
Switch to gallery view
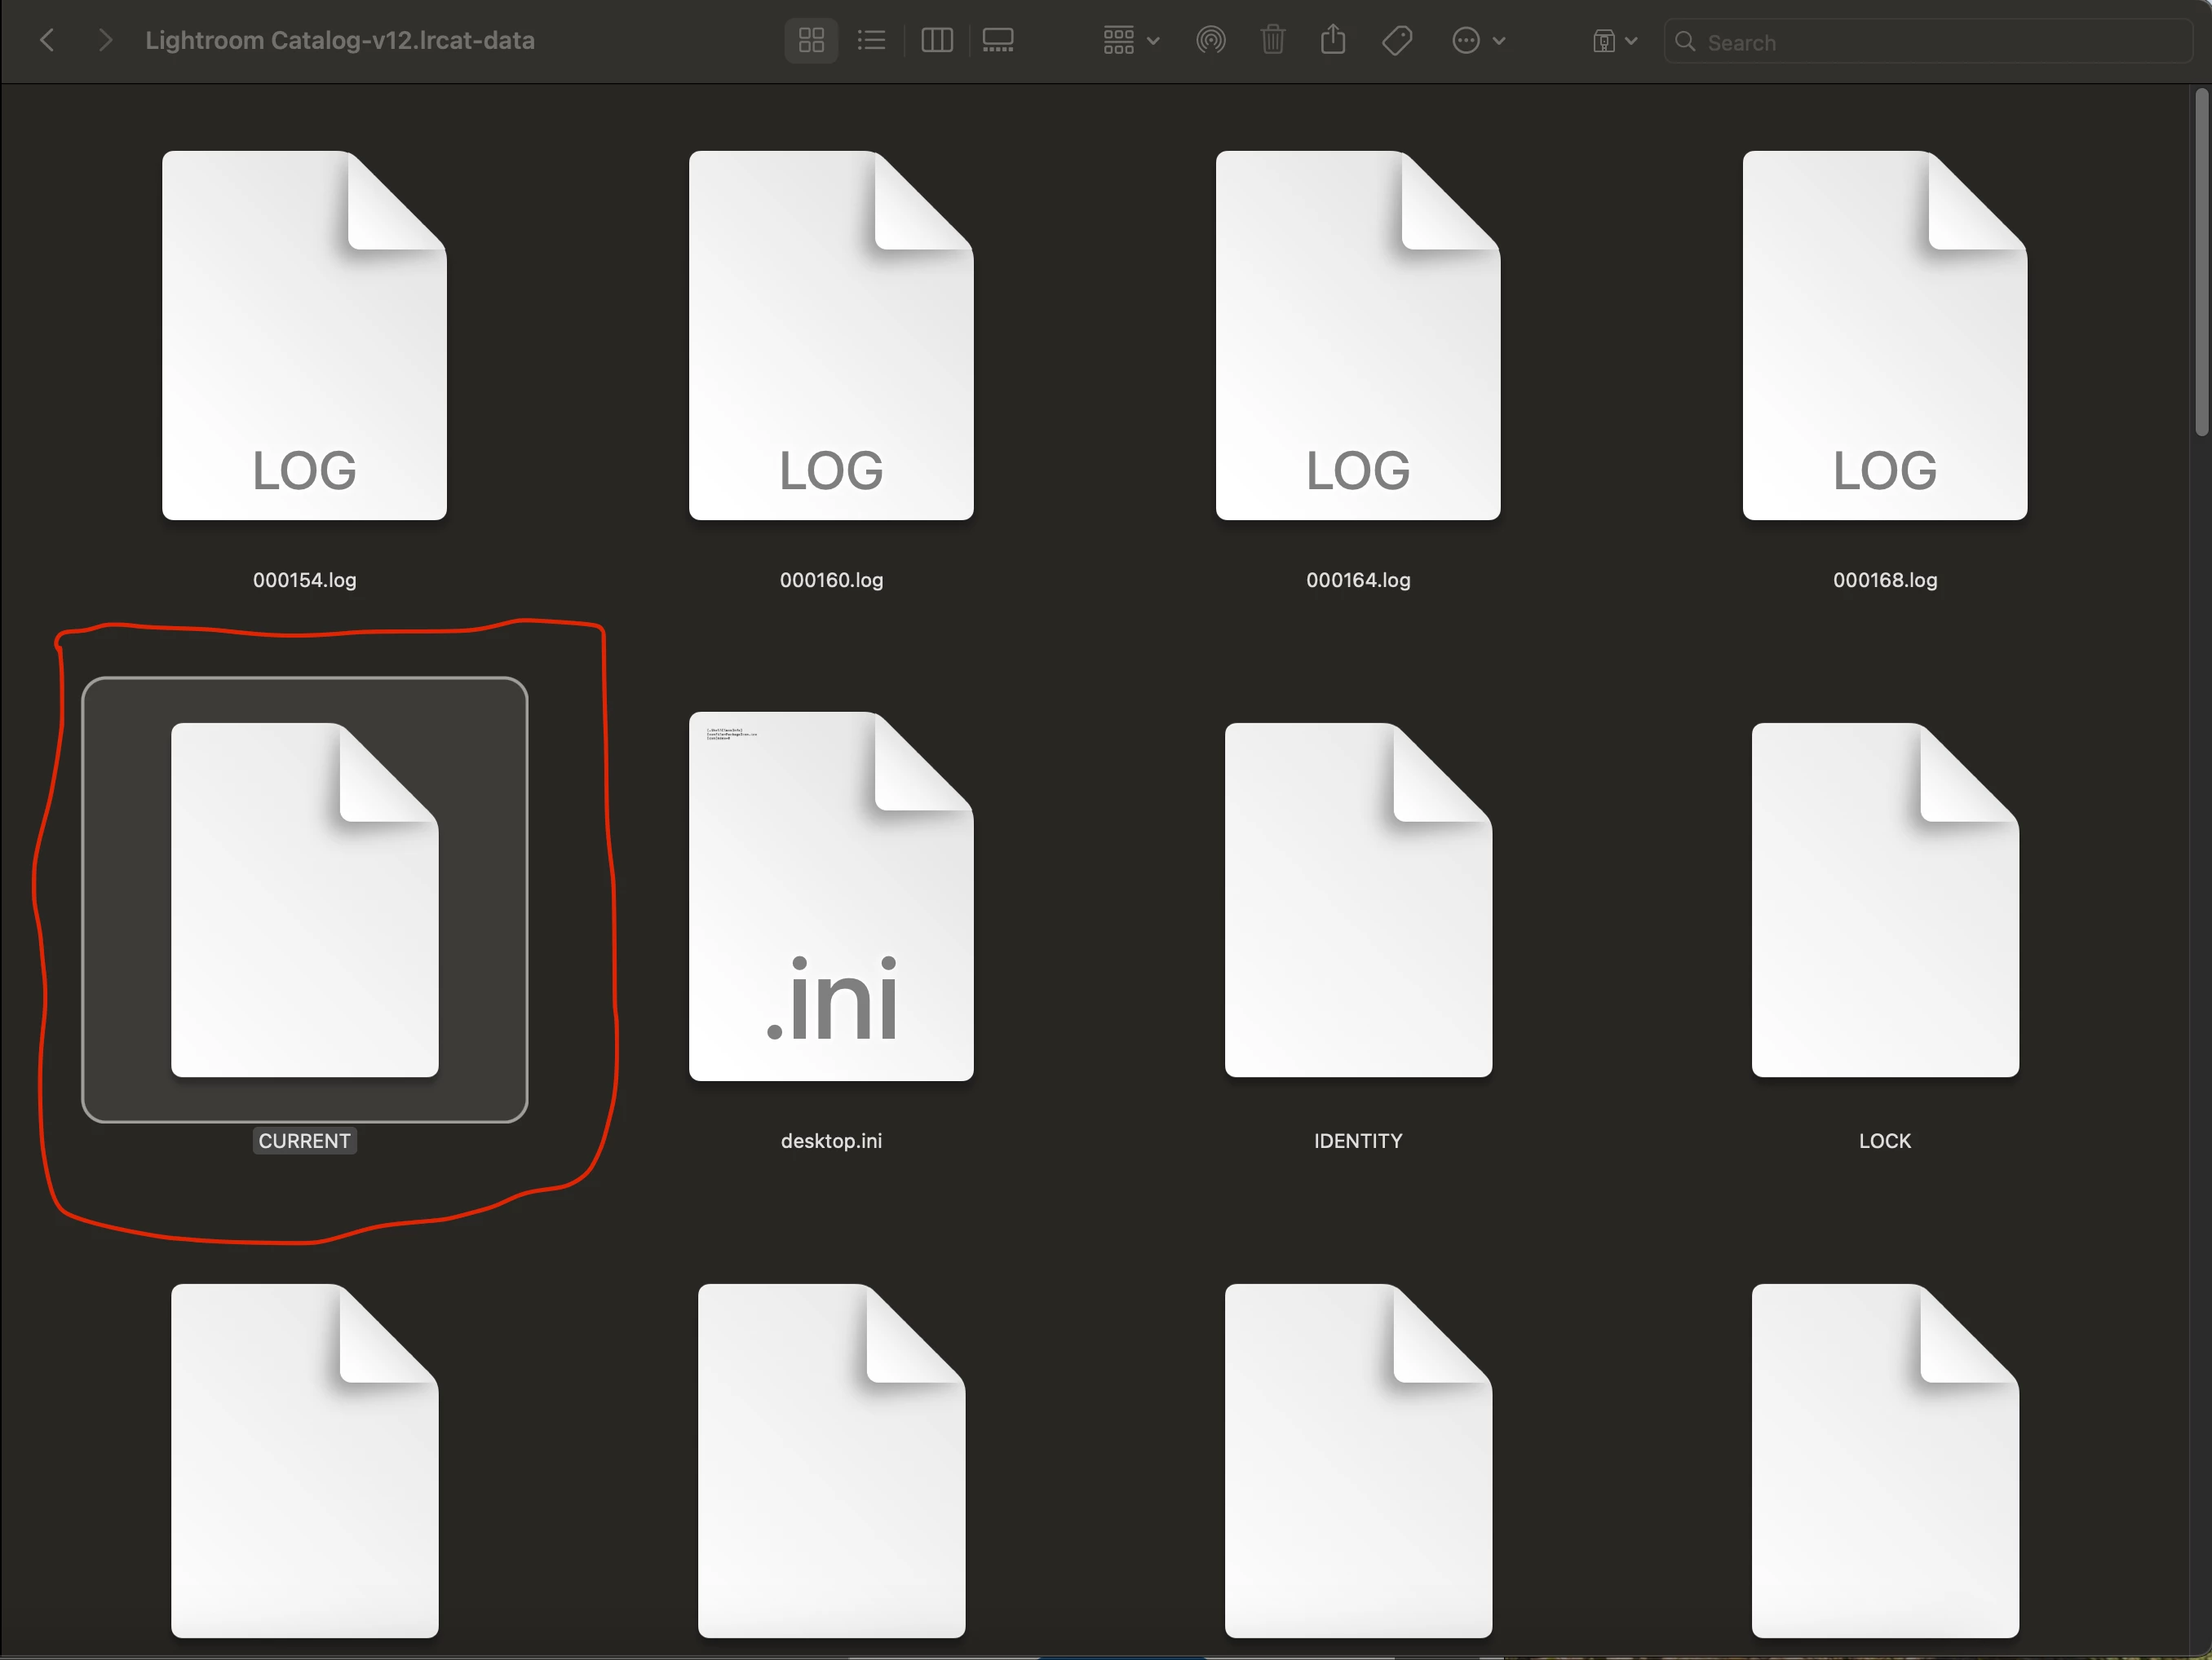(x=998, y=41)
